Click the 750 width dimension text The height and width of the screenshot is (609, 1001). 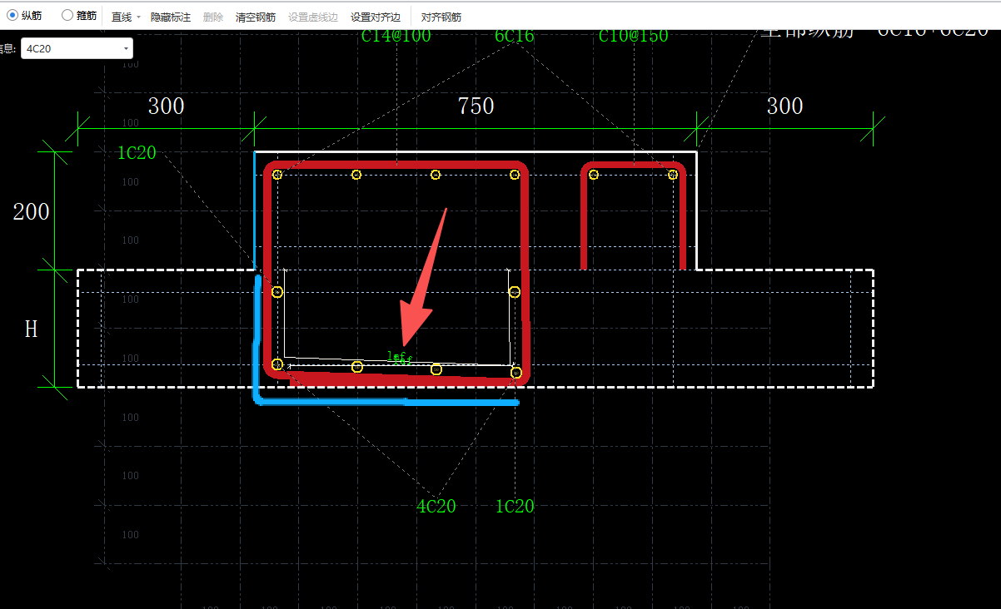click(476, 106)
